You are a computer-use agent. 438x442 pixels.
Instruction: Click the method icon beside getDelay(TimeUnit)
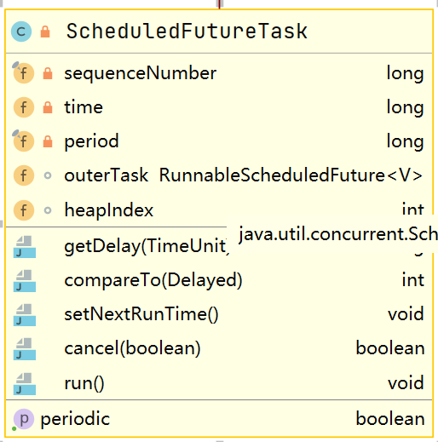click(25, 247)
